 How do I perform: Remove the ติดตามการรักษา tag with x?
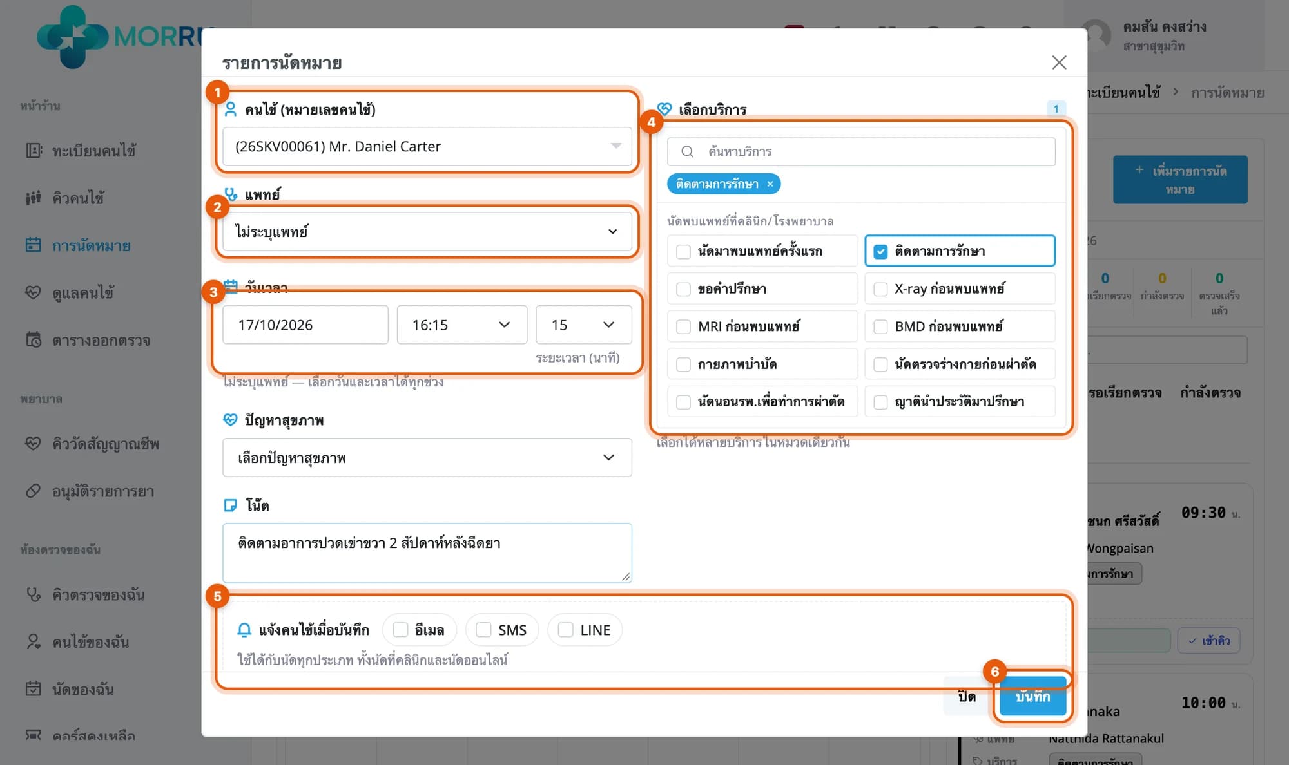click(770, 184)
